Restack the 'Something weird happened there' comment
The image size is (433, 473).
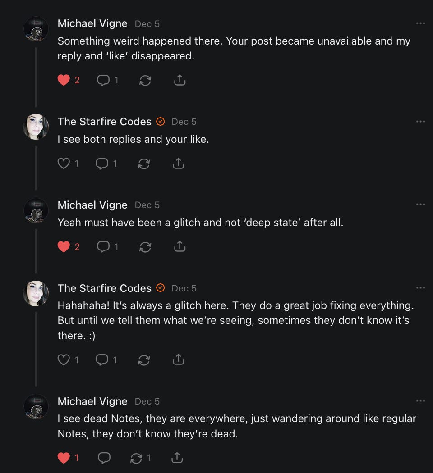click(145, 80)
